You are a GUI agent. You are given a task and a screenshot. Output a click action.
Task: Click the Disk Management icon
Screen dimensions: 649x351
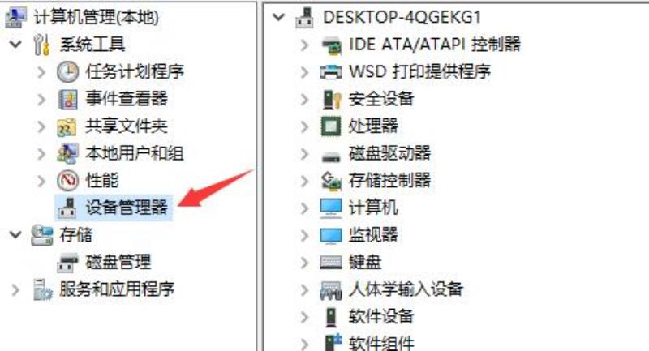67,262
